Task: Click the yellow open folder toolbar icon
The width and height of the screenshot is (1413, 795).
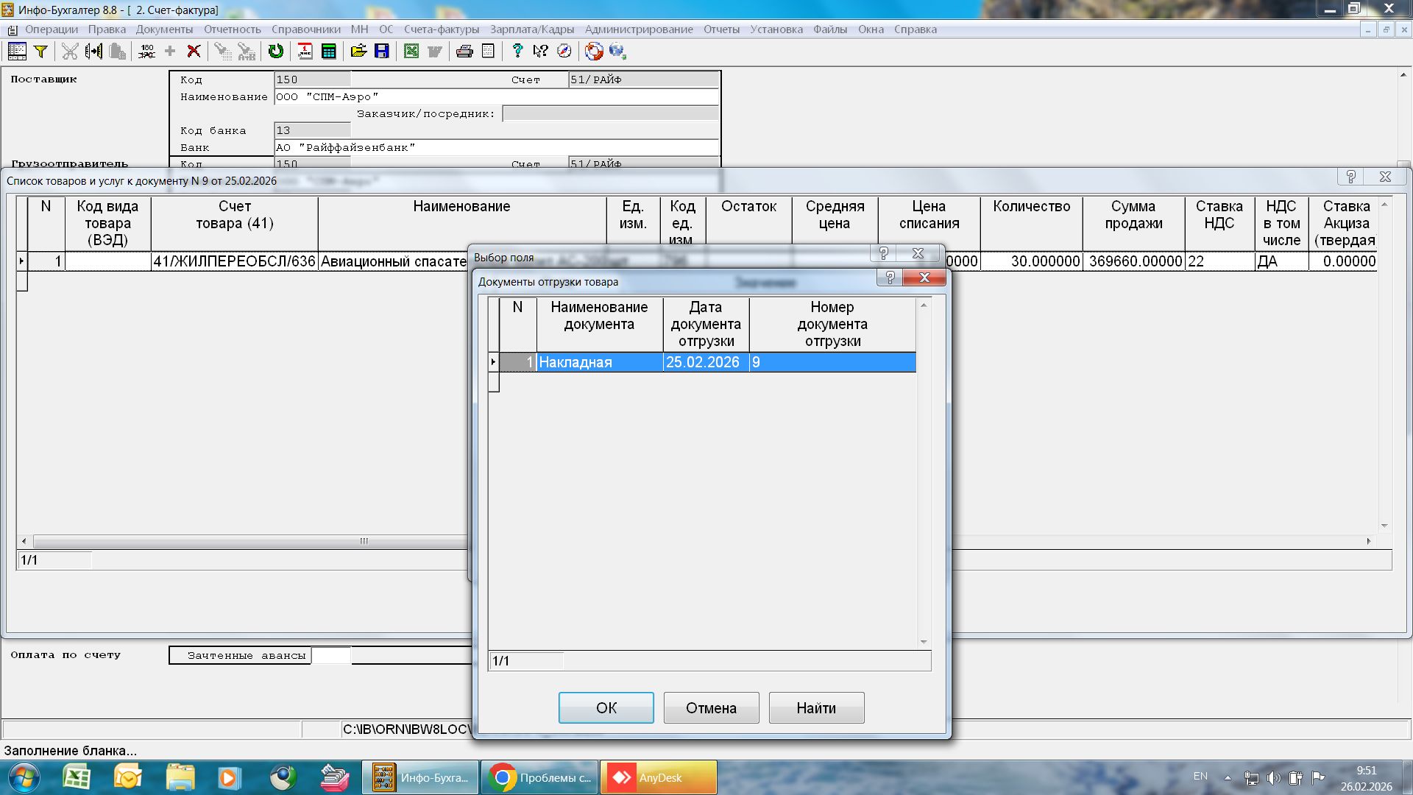Action: tap(358, 51)
